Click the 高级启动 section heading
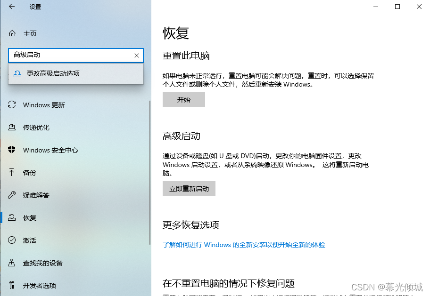 point(181,136)
